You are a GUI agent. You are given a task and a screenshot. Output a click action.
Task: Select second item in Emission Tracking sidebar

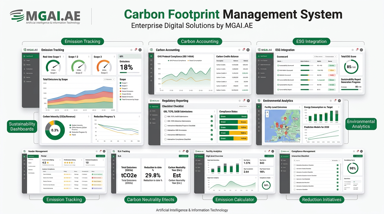coord(31,60)
